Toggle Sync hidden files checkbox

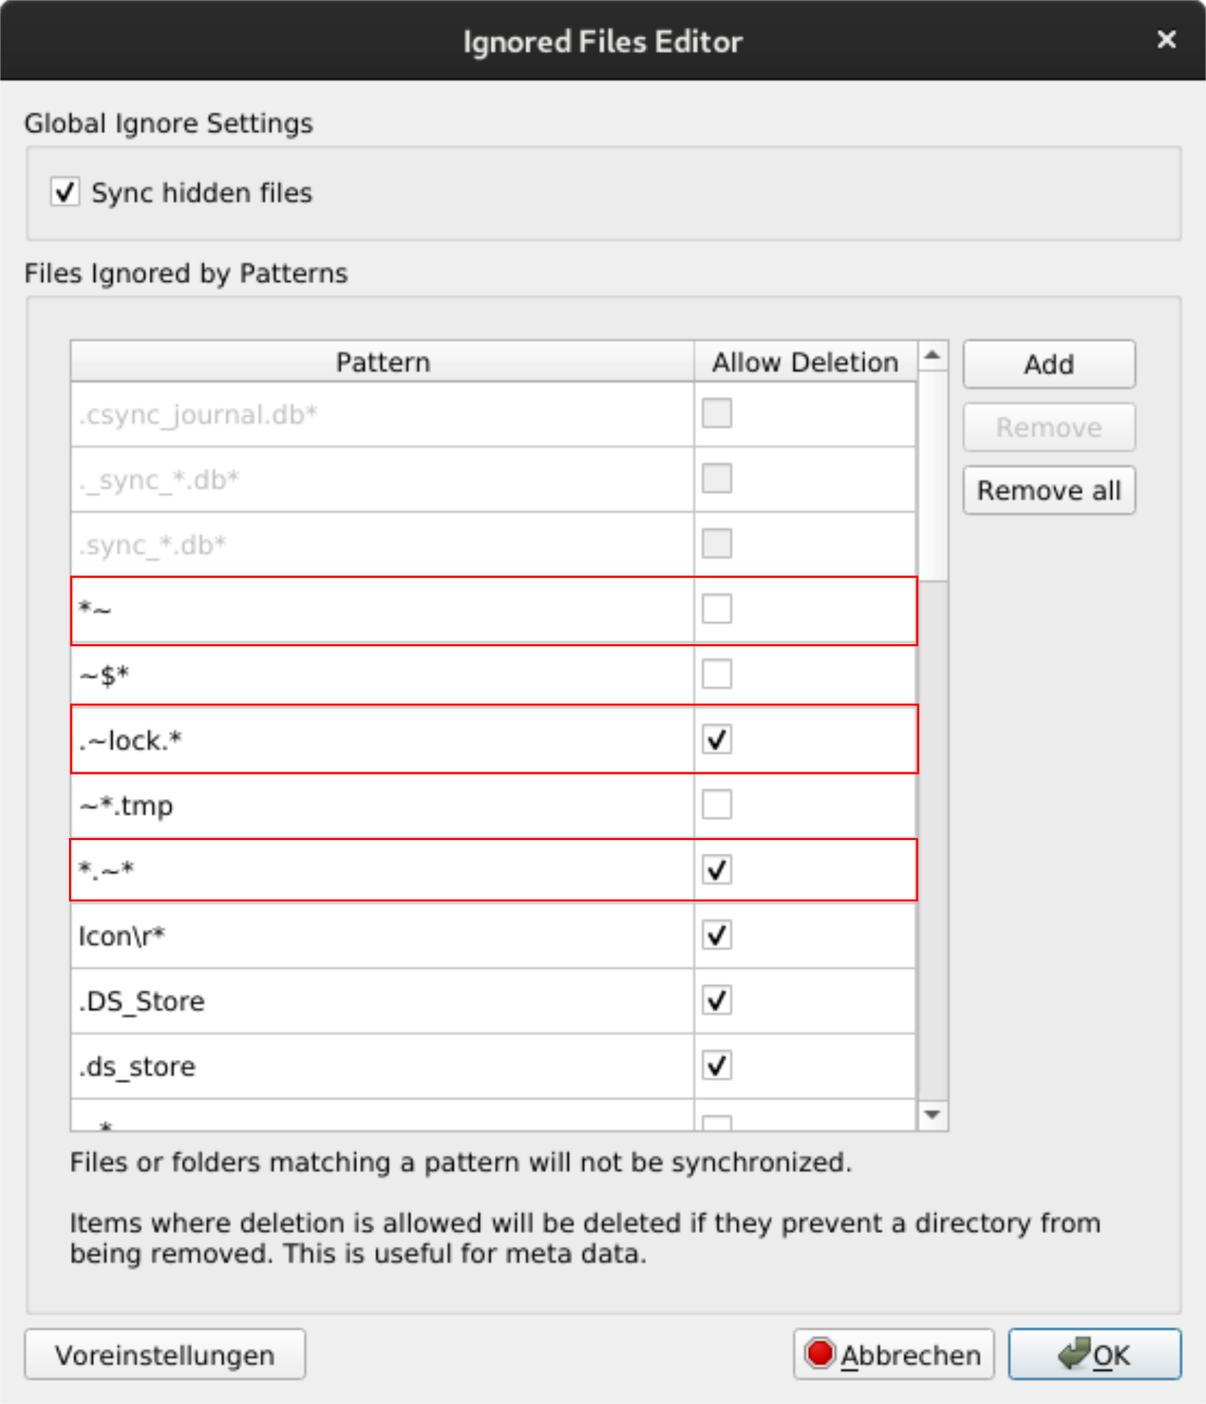point(65,192)
